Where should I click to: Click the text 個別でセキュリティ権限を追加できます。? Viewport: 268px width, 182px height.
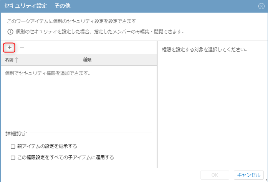click(48, 73)
